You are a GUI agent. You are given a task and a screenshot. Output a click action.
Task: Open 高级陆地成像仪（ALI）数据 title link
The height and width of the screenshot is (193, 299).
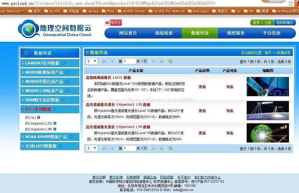108,78
